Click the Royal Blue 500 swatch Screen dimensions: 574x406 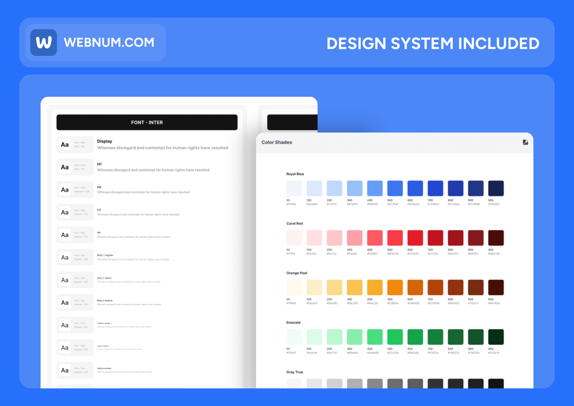point(395,188)
